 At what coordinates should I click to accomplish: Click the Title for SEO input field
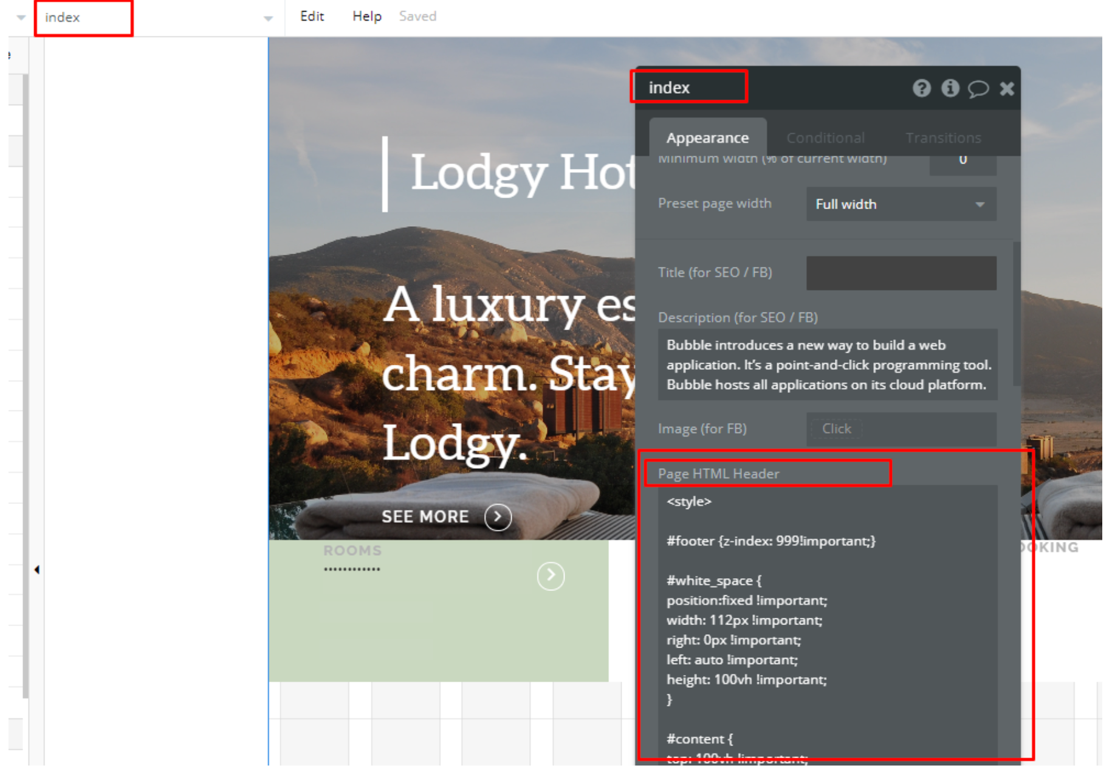coord(901,273)
